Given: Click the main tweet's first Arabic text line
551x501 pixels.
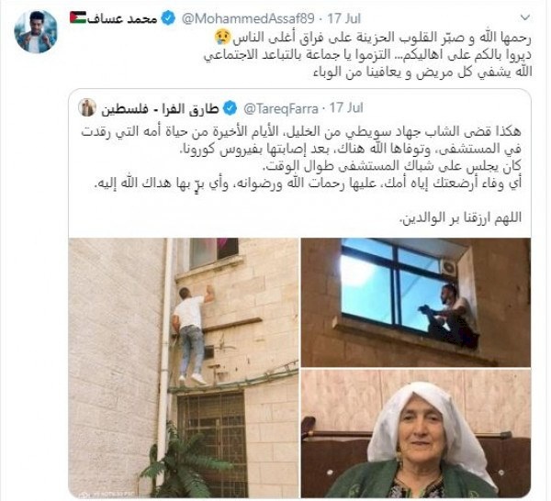Looking at the screenshot, I should pos(373,38).
